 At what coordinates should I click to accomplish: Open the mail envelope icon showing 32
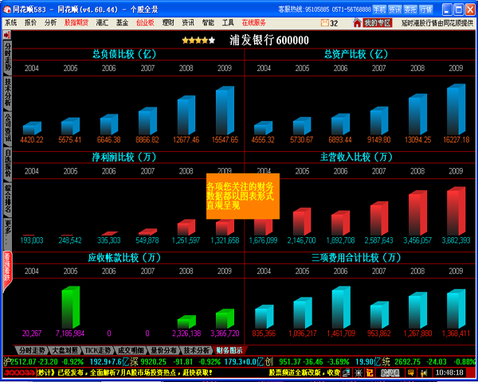tap(325, 23)
